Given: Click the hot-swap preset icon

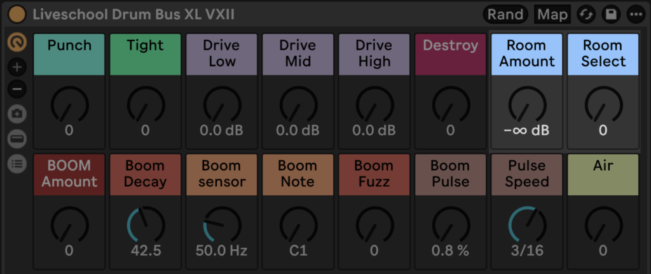Looking at the screenshot, I should pos(586,15).
